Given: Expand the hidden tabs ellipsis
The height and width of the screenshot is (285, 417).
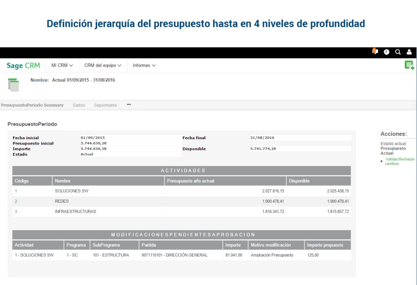Looking at the screenshot, I should coord(129,105).
